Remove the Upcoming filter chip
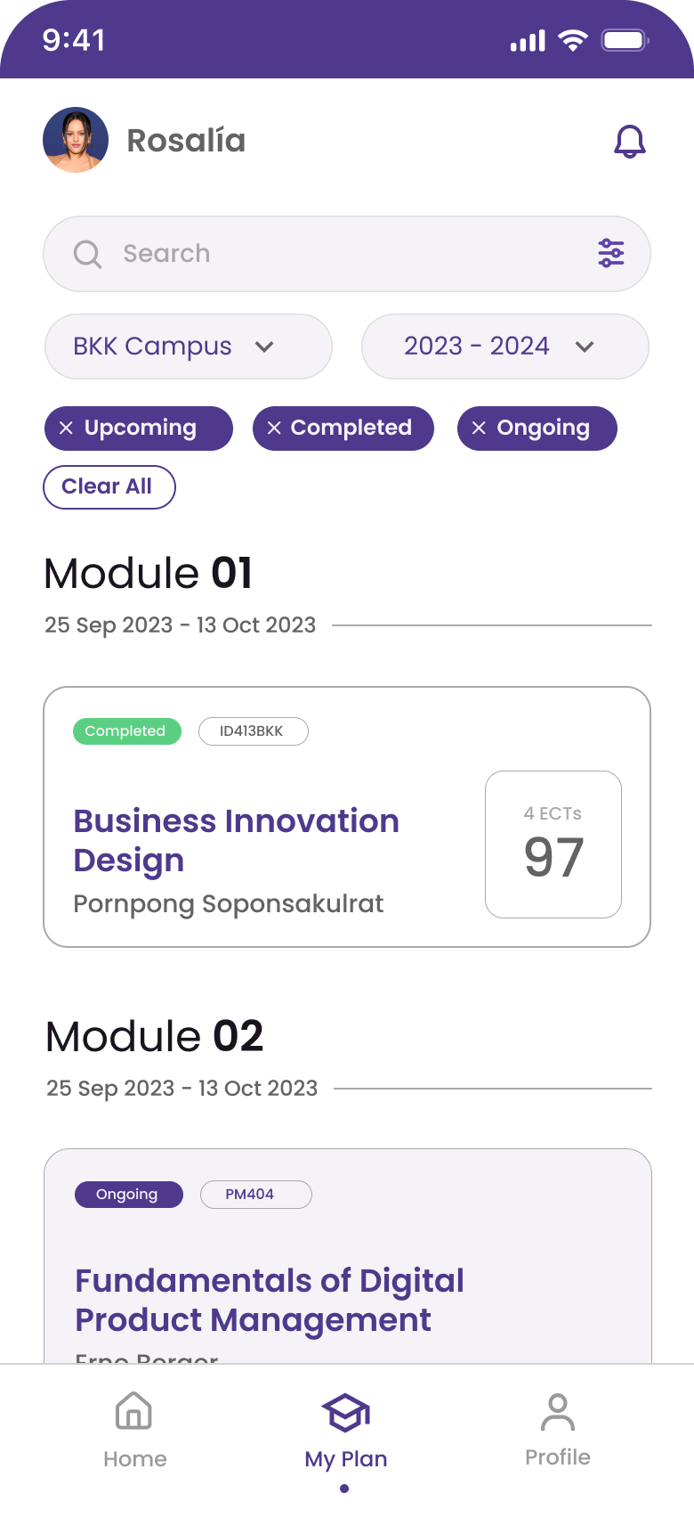The image size is (694, 1518). point(66,428)
